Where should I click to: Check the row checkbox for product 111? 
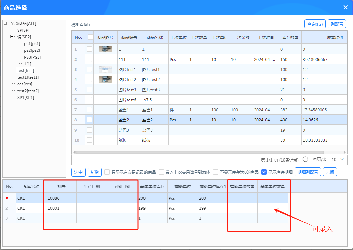point(89,59)
